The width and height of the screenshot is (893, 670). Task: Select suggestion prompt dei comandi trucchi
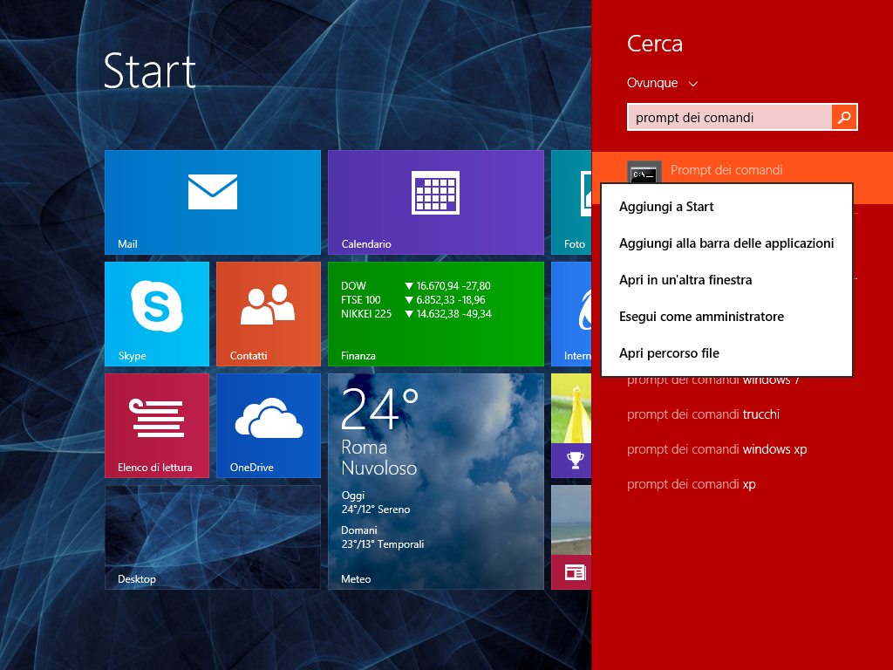pos(703,414)
